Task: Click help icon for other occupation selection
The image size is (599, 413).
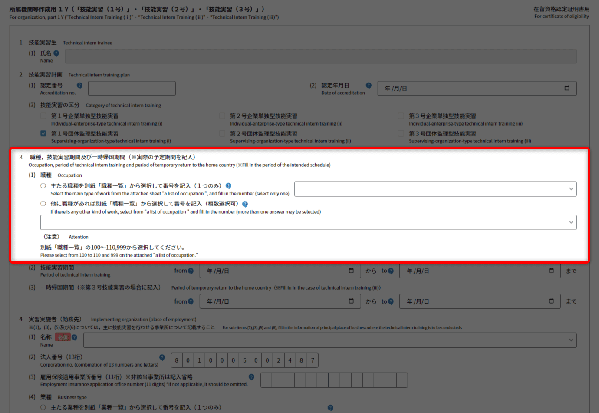Action: 245,204
